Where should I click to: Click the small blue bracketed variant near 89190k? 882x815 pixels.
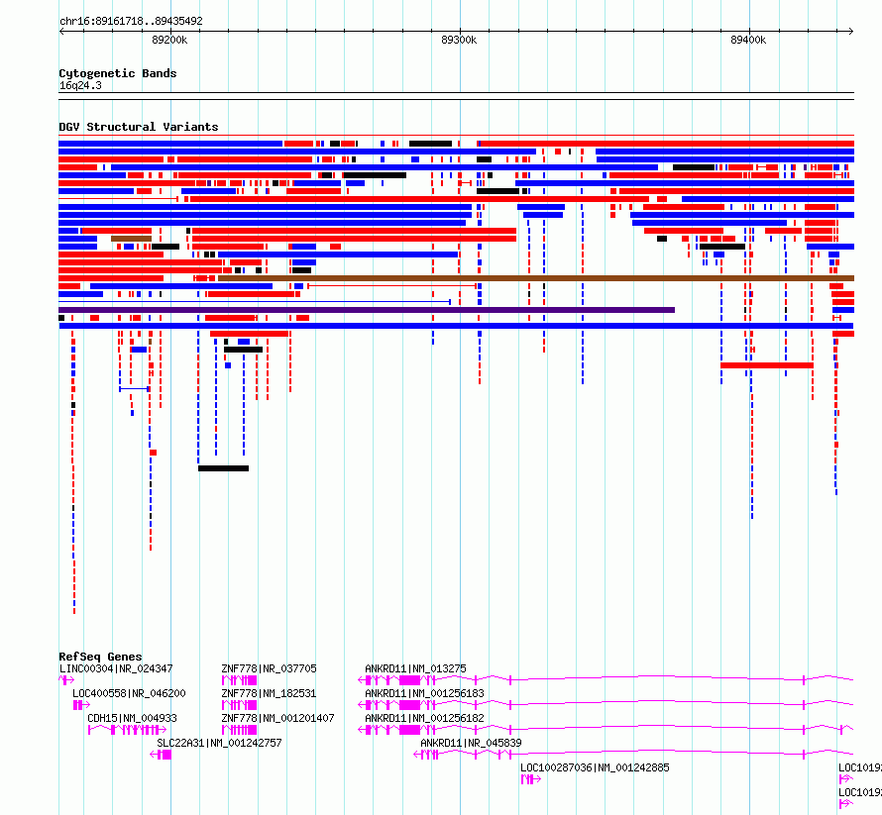135,389
